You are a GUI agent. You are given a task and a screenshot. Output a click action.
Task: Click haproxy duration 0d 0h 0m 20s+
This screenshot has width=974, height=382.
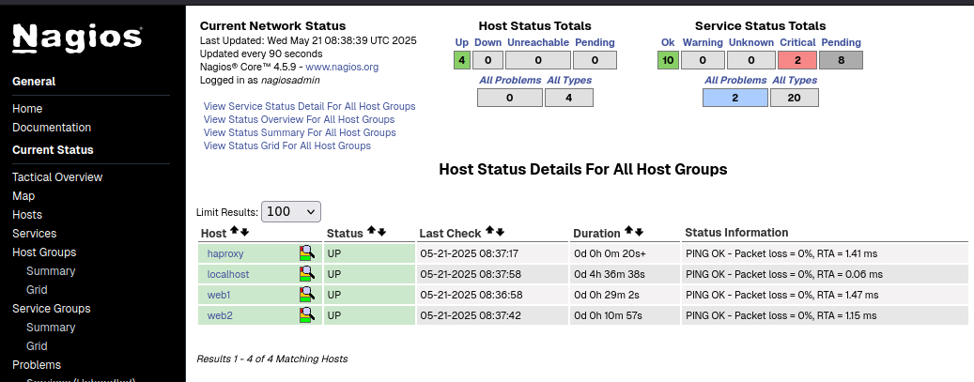point(610,253)
